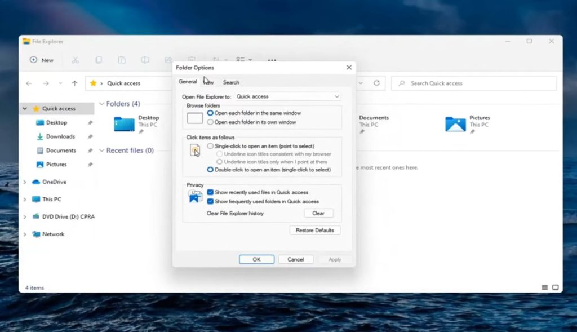Select Single-click to open an item option
This screenshot has width=577, height=332.
(210, 146)
